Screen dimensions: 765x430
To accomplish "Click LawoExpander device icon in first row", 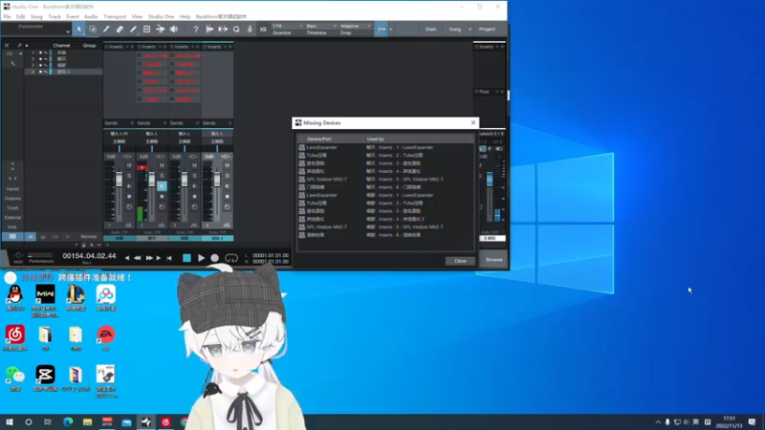I will pos(302,147).
